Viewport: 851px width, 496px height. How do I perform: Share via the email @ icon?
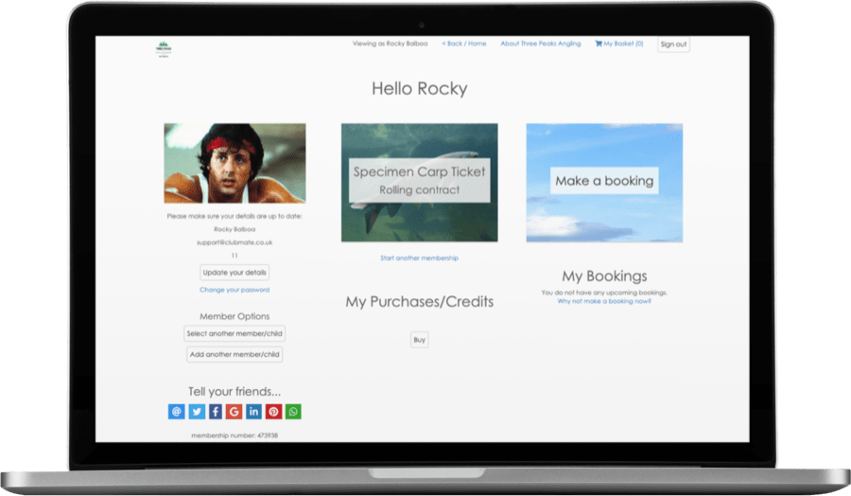point(177,412)
